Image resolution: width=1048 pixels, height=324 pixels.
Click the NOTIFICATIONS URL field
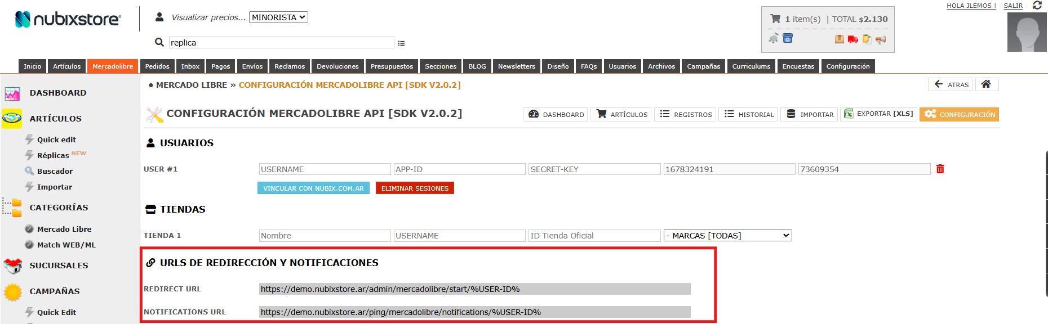click(475, 312)
